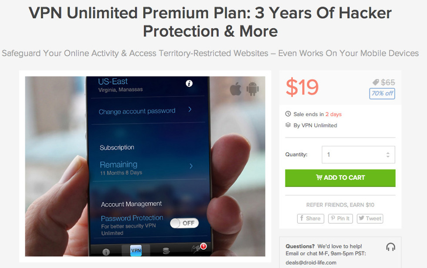
Task: Click the ADD TO CART button
Action: tap(340, 178)
